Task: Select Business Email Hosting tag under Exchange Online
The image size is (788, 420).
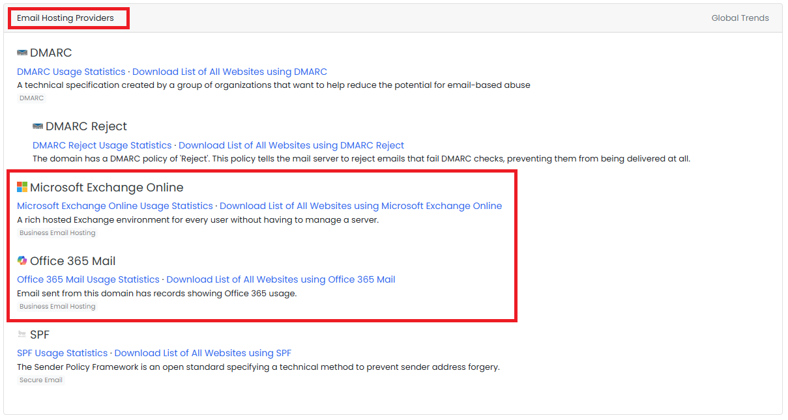Action: 57,232
